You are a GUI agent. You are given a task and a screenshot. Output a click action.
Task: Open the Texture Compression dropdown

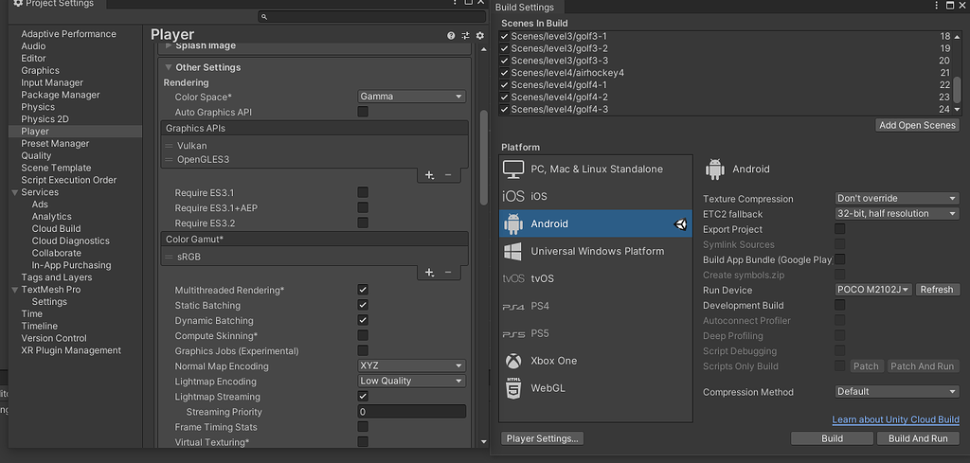click(897, 199)
